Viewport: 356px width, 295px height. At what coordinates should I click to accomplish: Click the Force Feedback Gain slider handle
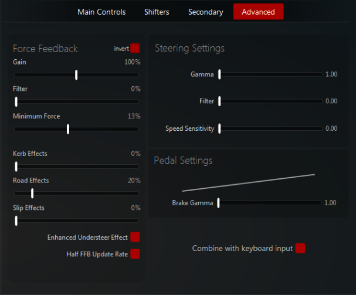(76, 75)
